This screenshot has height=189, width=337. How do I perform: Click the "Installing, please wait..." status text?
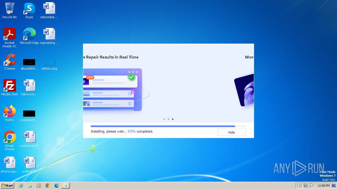pyautogui.click(x=109, y=131)
